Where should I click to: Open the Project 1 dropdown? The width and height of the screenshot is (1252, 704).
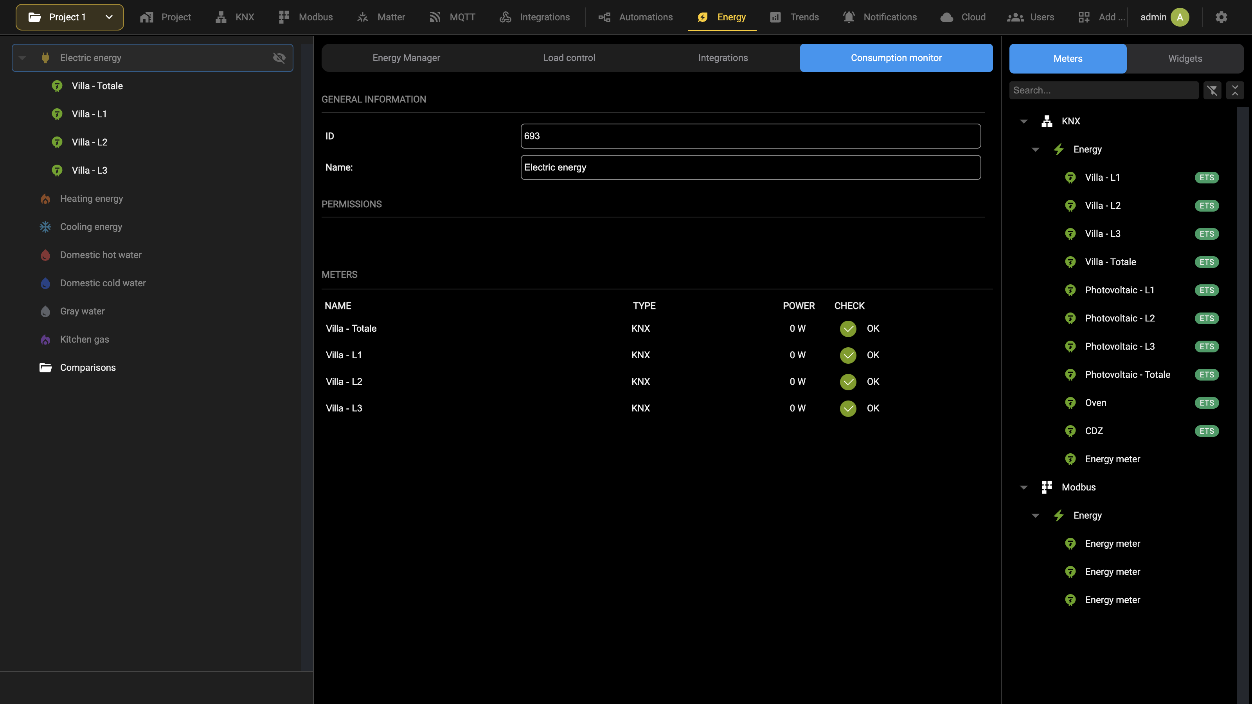[x=70, y=17]
